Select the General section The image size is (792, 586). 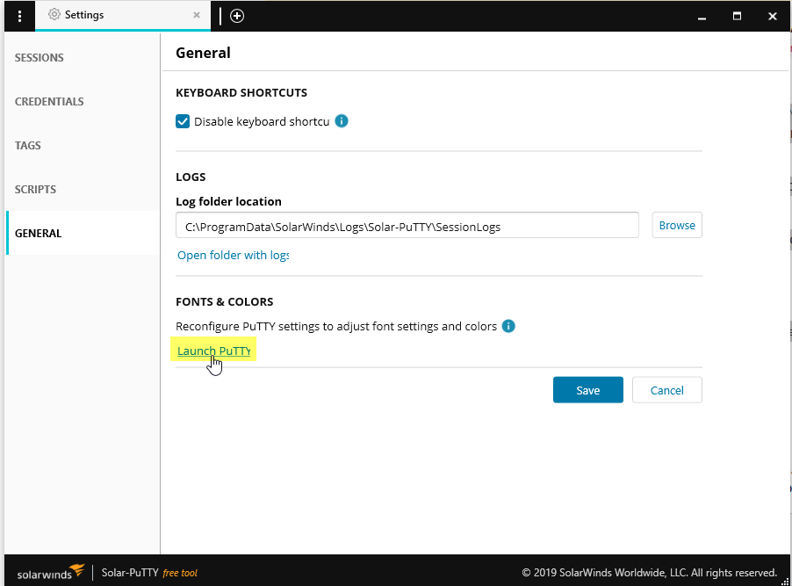[x=38, y=233]
